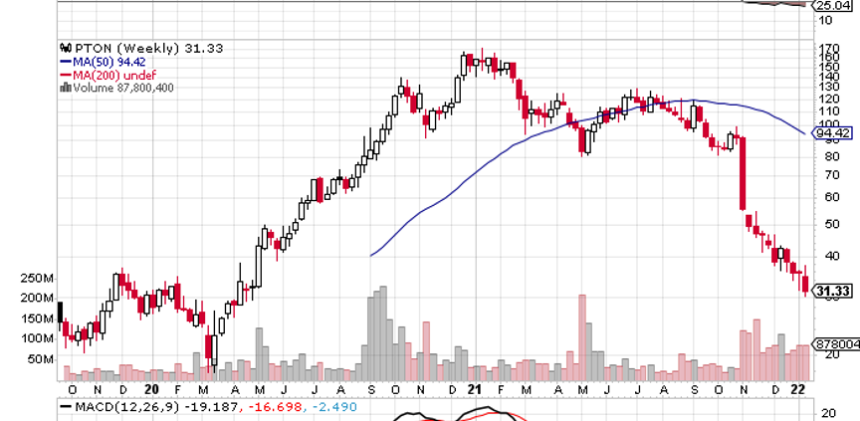Click the PTON candlestick legend icon
Screen dimensions: 860x421
pos(65,47)
